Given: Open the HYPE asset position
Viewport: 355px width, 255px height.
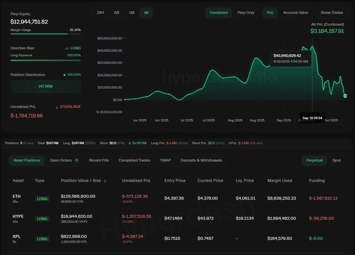Looking at the screenshot, I should tap(17, 216).
